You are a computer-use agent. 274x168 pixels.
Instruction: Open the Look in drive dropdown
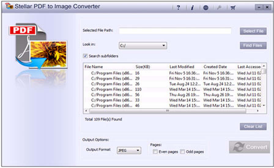coord(143,46)
